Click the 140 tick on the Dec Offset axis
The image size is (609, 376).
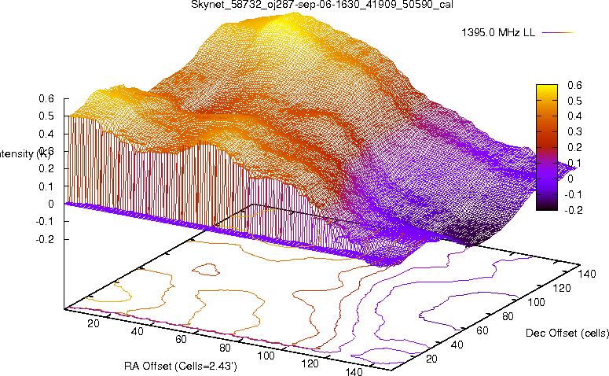586,274
